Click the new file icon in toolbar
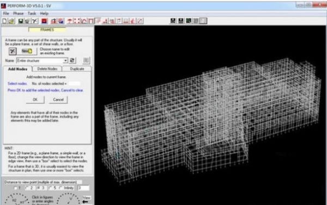Image resolution: width=327 pixels, height=205 pixels. [4, 21]
